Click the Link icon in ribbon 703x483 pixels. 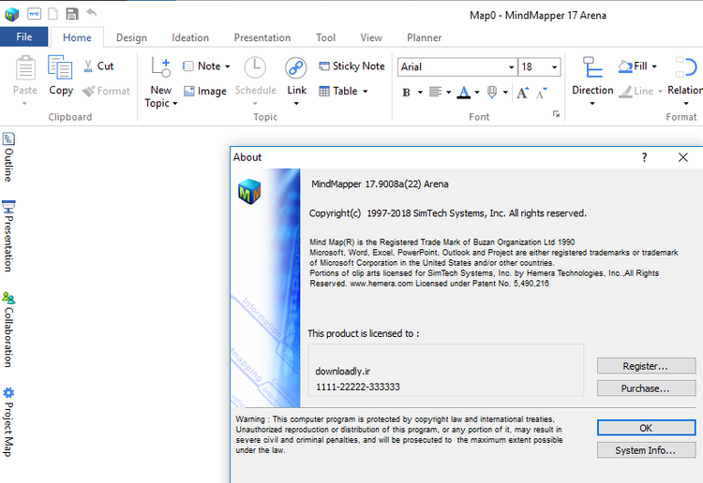(x=296, y=69)
